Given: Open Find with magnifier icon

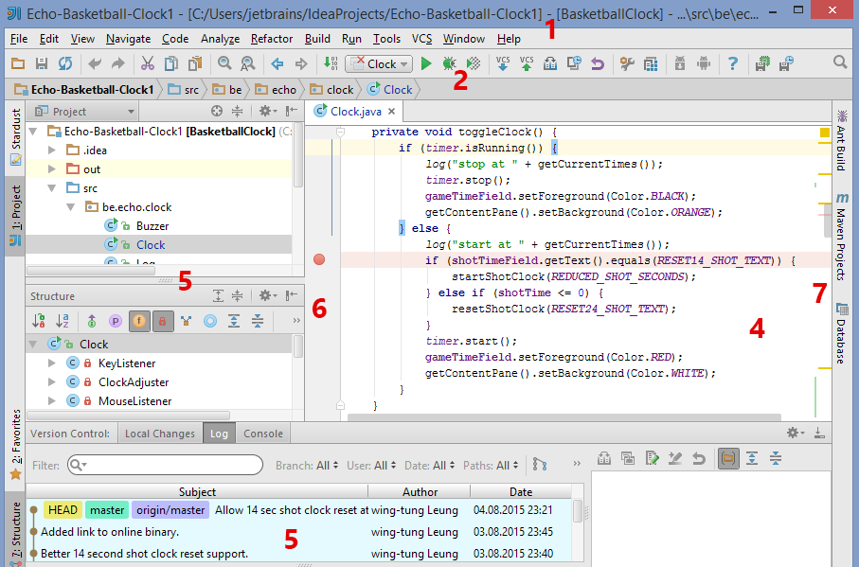Looking at the screenshot, I should (224, 63).
